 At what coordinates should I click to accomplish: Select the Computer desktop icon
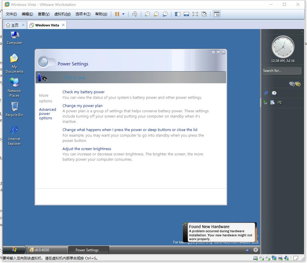coord(14,38)
